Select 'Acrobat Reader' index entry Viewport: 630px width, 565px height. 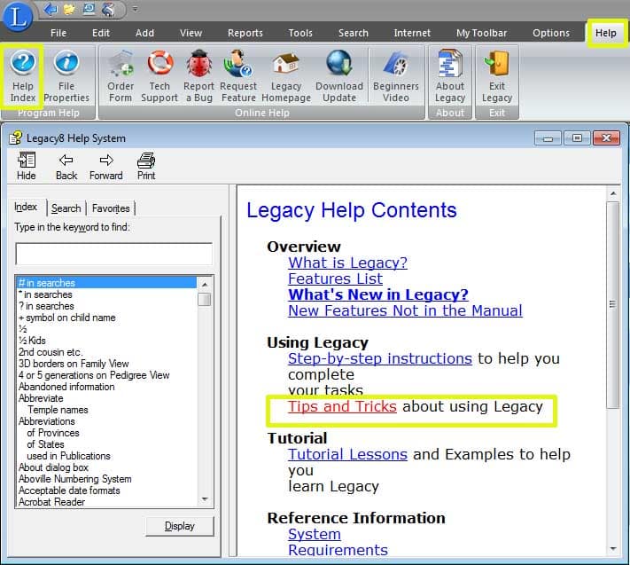click(106, 502)
